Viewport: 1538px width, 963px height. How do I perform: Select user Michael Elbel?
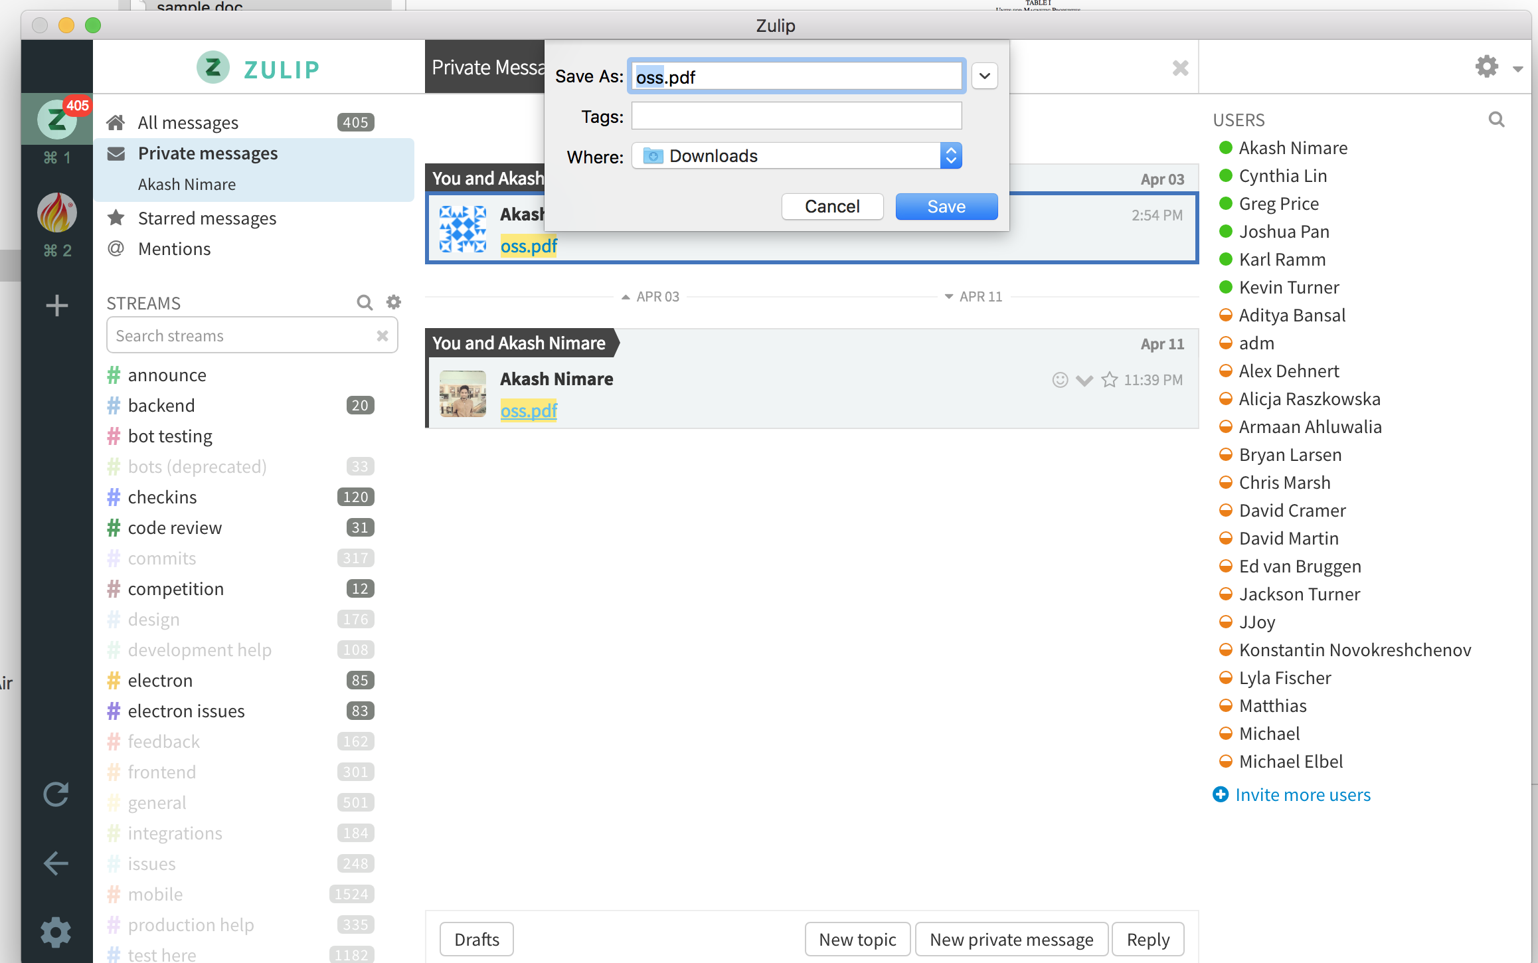1290,762
